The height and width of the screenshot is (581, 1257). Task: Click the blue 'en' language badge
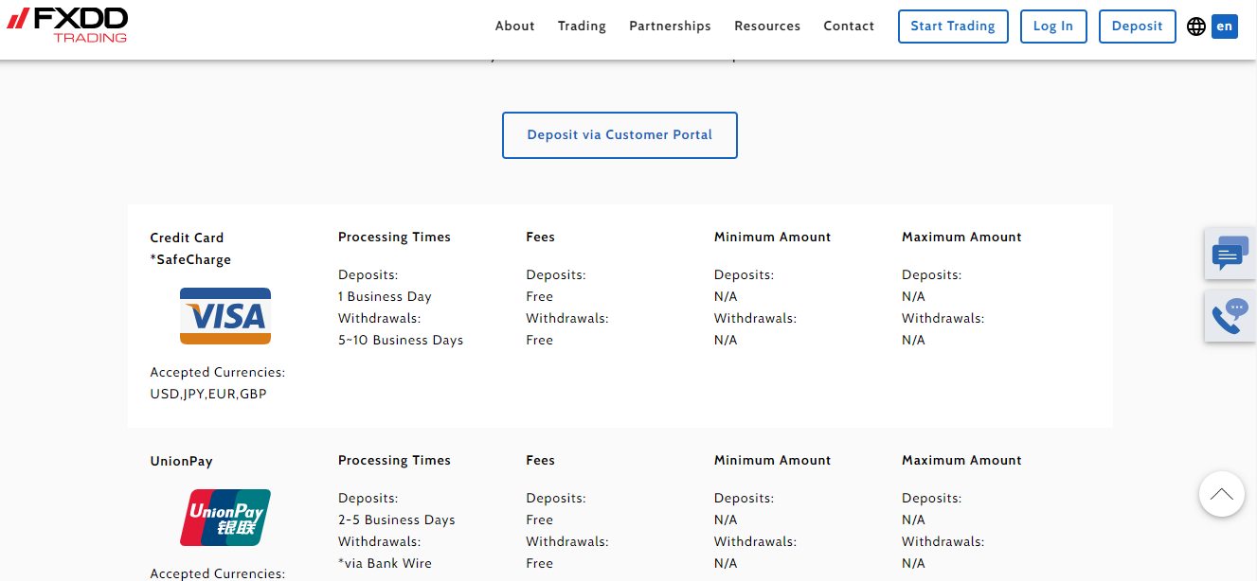click(x=1225, y=26)
